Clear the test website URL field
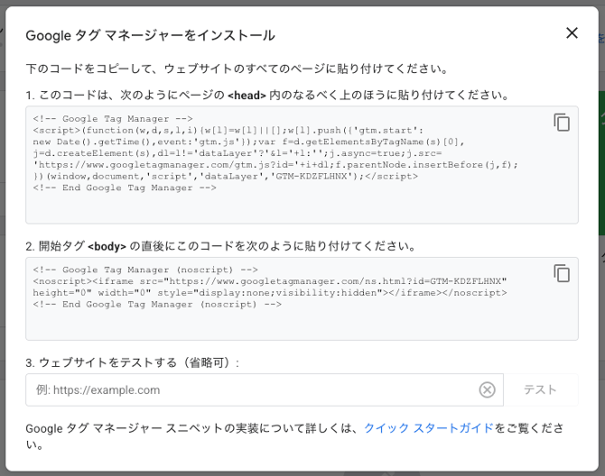Screen dimensions: 605x476 (487, 389)
